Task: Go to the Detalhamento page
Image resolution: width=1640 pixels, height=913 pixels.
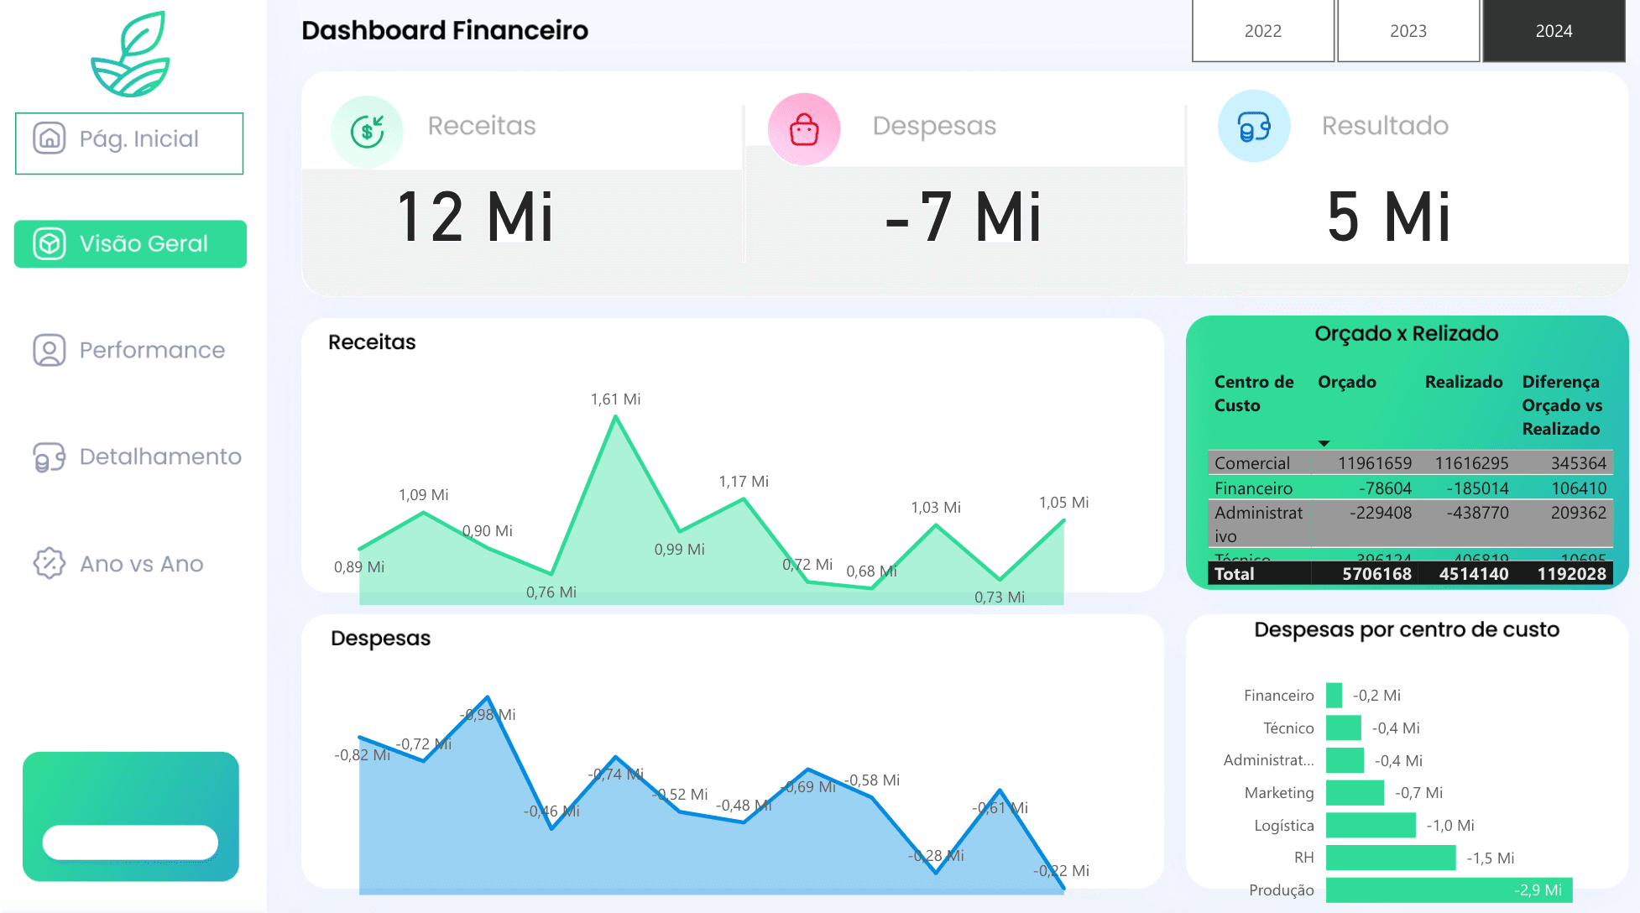Action: point(159,457)
